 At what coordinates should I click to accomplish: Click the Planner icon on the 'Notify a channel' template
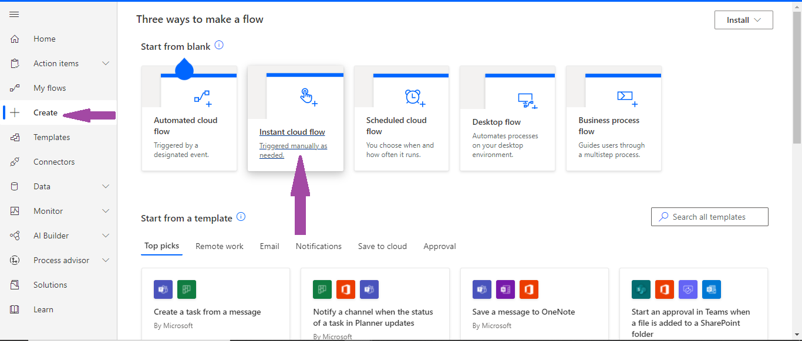[x=321, y=289]
